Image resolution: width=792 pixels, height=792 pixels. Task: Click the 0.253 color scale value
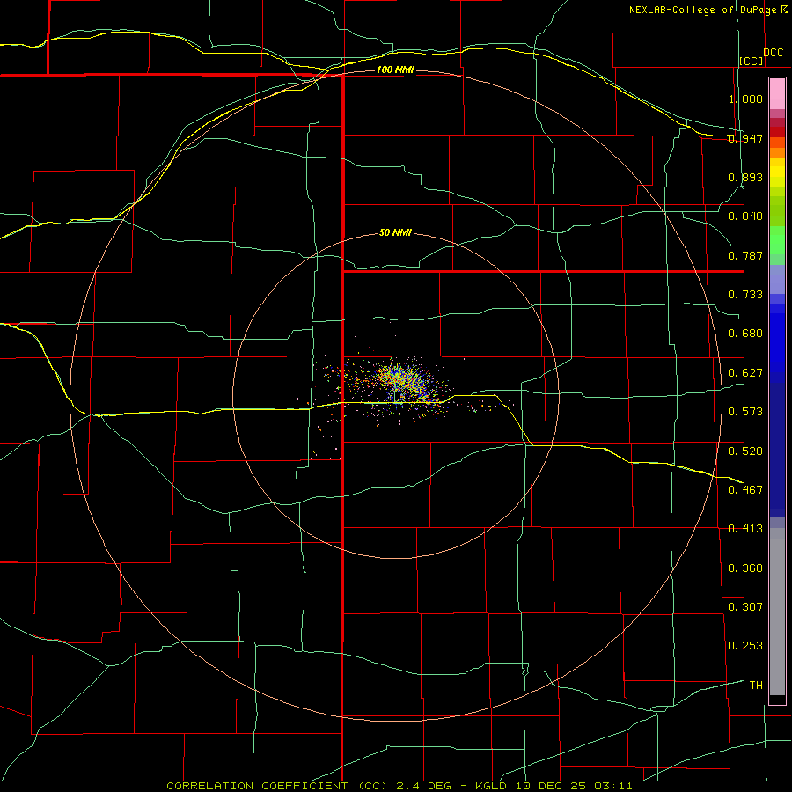coord(745,646)
